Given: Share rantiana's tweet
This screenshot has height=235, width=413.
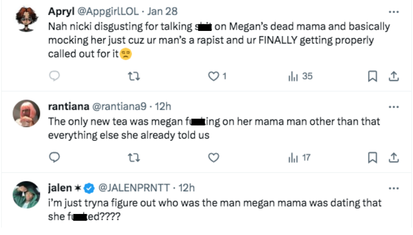Looking at the screenshot, I should pyautogui.click(x=394, y=157).
